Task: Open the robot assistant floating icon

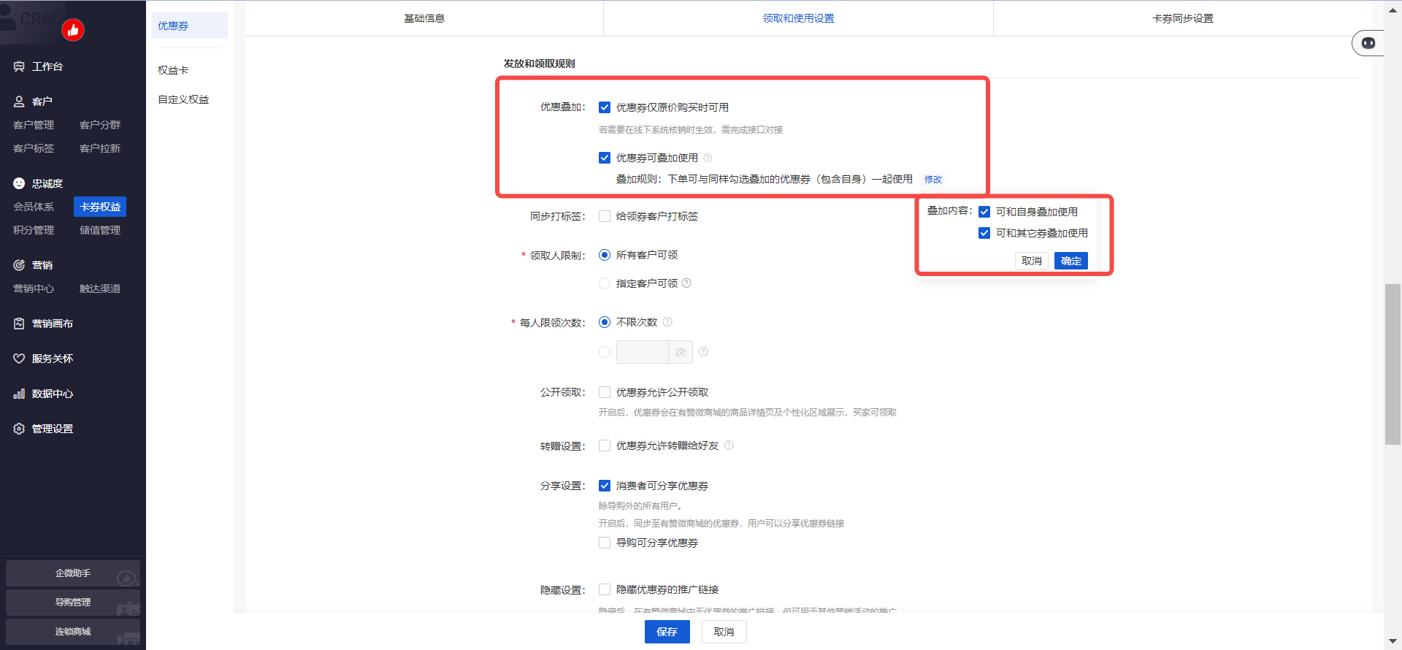Action: tap(1368, 43)
